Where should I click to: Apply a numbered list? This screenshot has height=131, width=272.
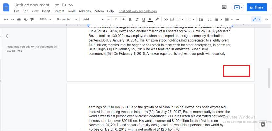[227, 19]
